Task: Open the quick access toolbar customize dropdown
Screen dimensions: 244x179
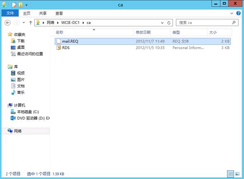Action: click(26, 5)
